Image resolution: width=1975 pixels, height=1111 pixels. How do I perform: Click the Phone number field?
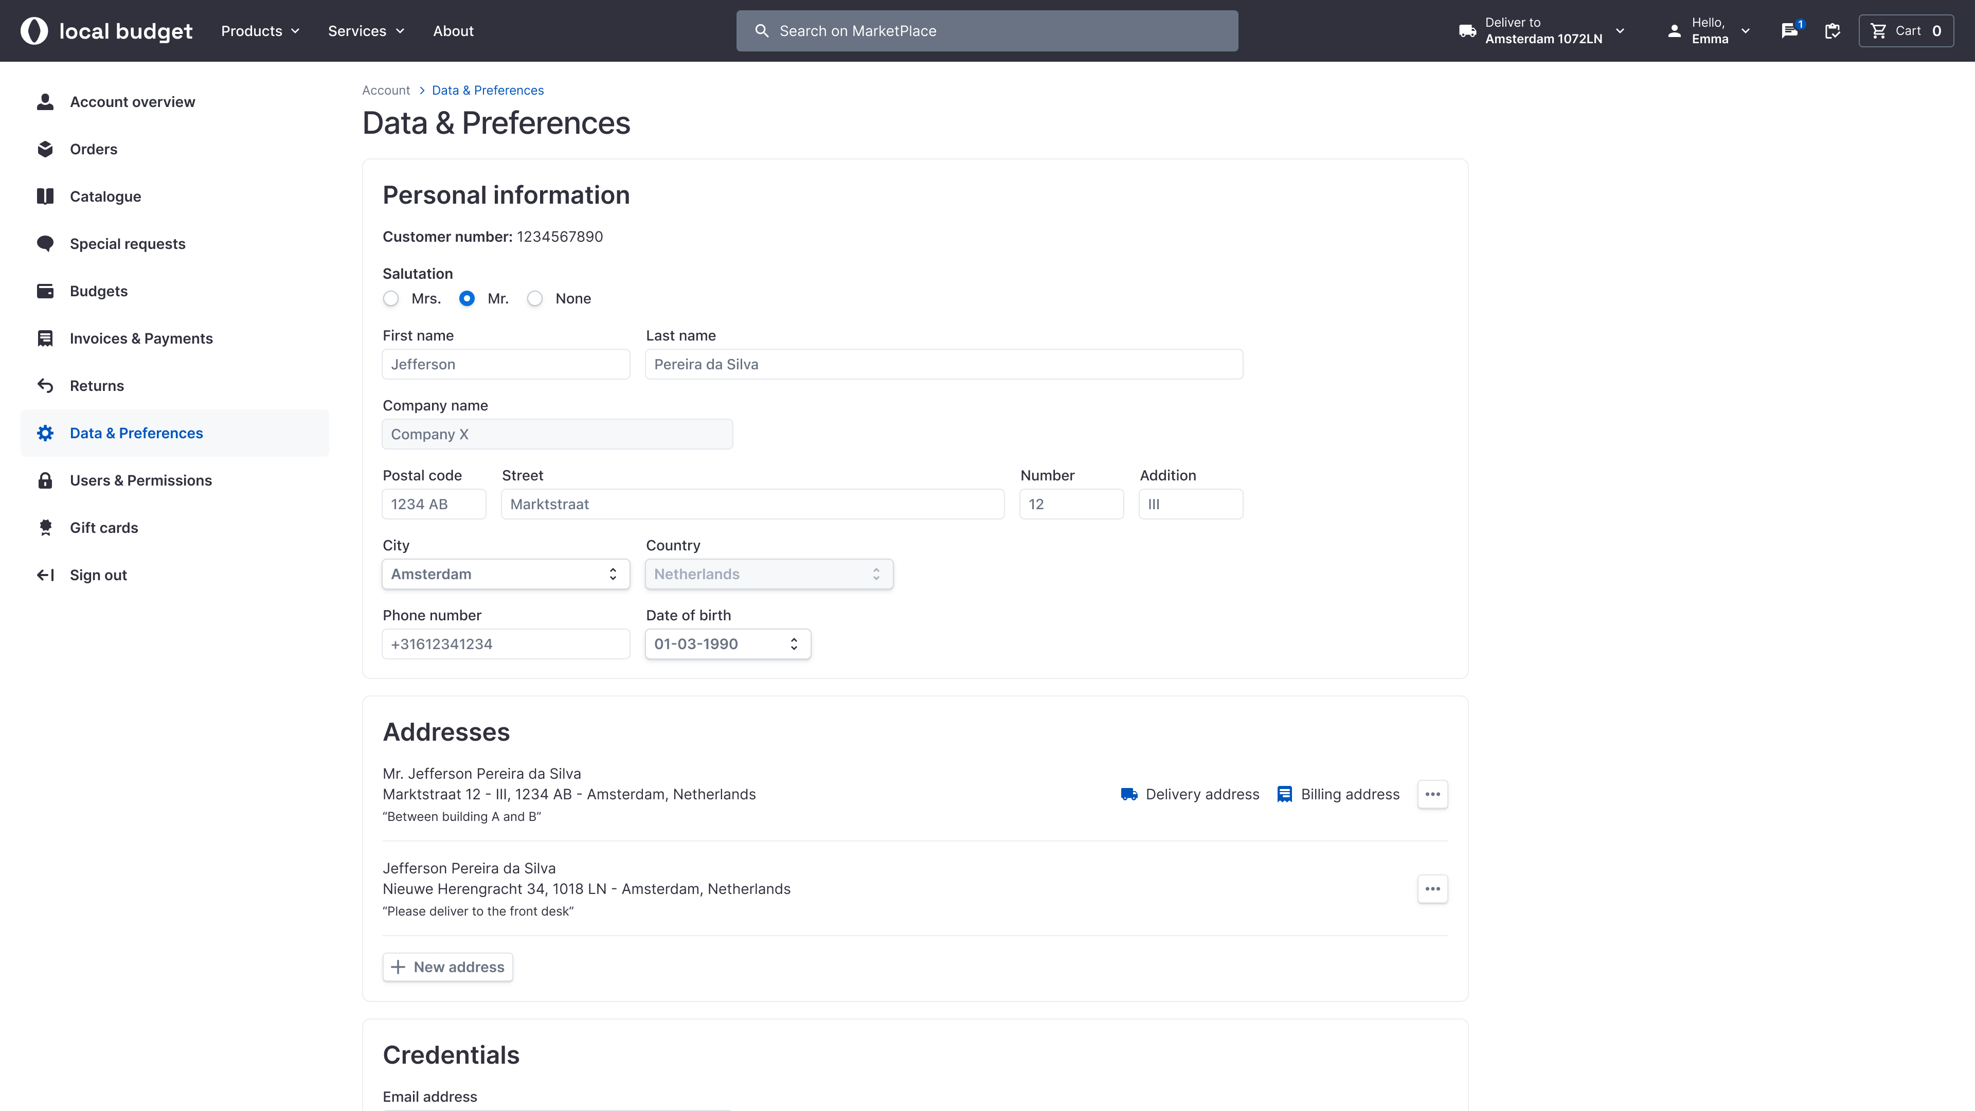coord(505,644)
